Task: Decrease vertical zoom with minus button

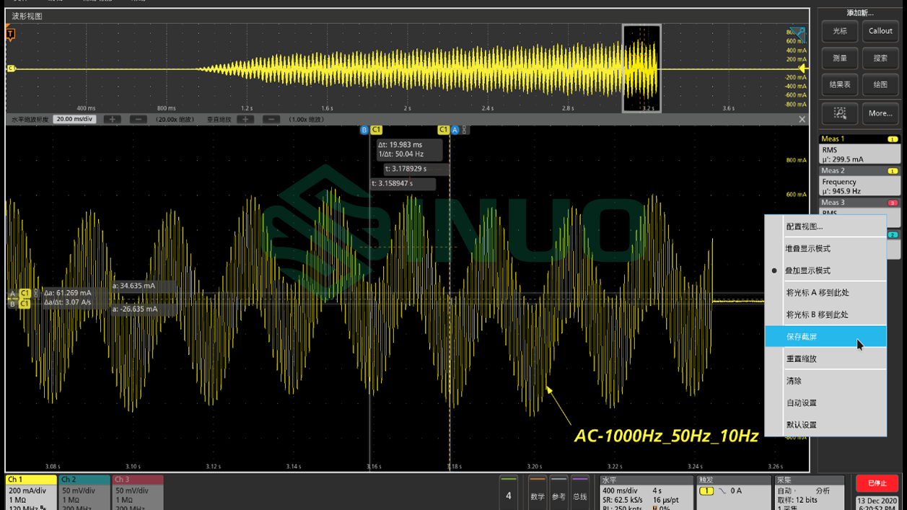Action: point(271,120)
